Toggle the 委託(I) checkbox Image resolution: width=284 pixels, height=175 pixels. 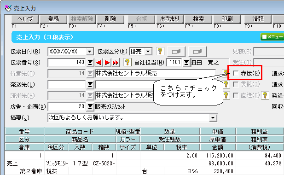[x=236, y=84]
